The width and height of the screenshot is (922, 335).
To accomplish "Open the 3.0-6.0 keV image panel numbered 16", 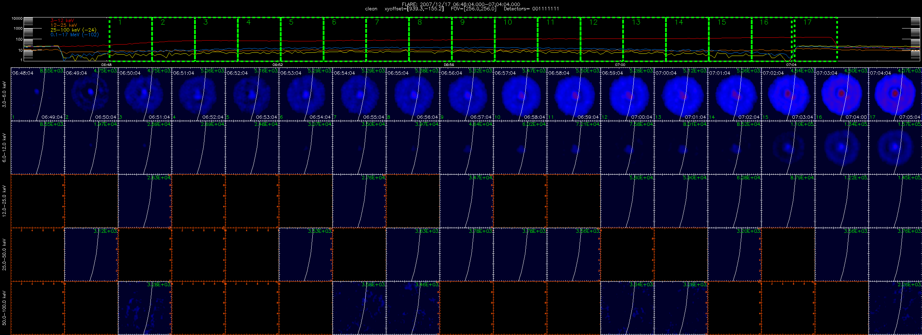I will click(842, 94).
